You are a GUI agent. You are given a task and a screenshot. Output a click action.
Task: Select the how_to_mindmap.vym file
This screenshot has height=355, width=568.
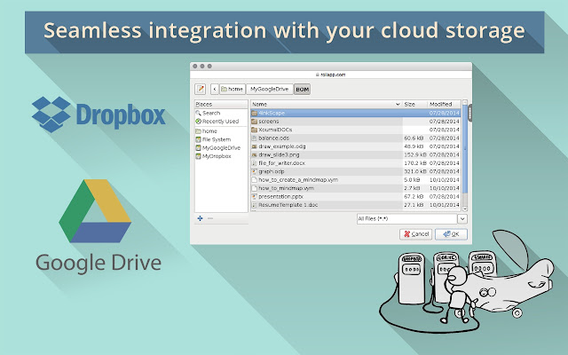pyautogui.click(x=355, y=188)
